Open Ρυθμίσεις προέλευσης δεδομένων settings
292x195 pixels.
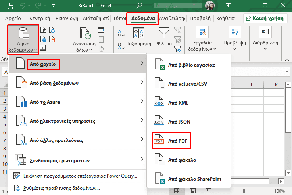click(78, 188)
